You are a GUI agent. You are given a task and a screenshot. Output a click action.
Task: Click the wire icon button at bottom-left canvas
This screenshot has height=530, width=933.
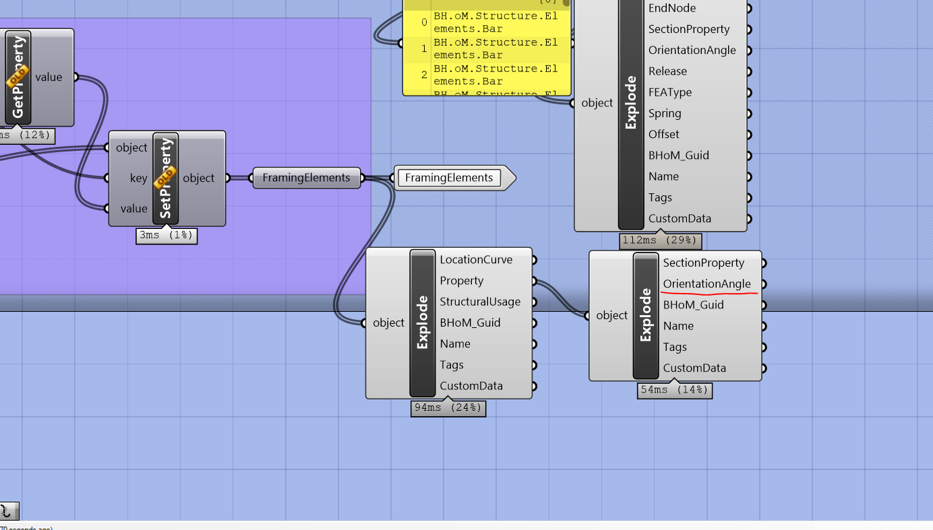9,511
